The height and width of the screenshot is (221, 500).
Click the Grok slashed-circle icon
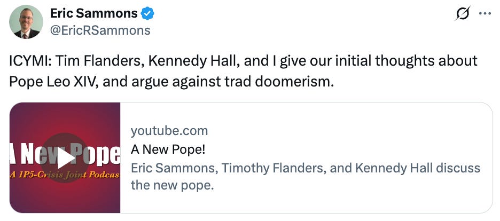pyautogui.click(x=463, y=14)
